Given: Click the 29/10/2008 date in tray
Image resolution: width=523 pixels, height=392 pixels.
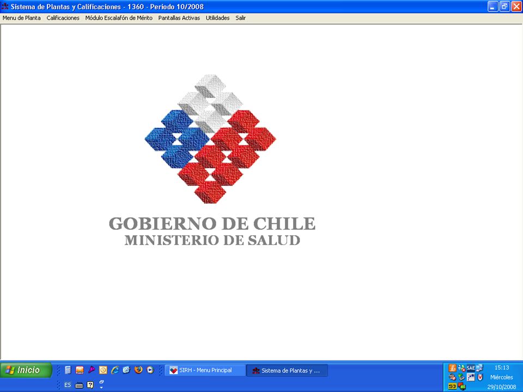Looking at the screenshot, I should coord(502,387).
